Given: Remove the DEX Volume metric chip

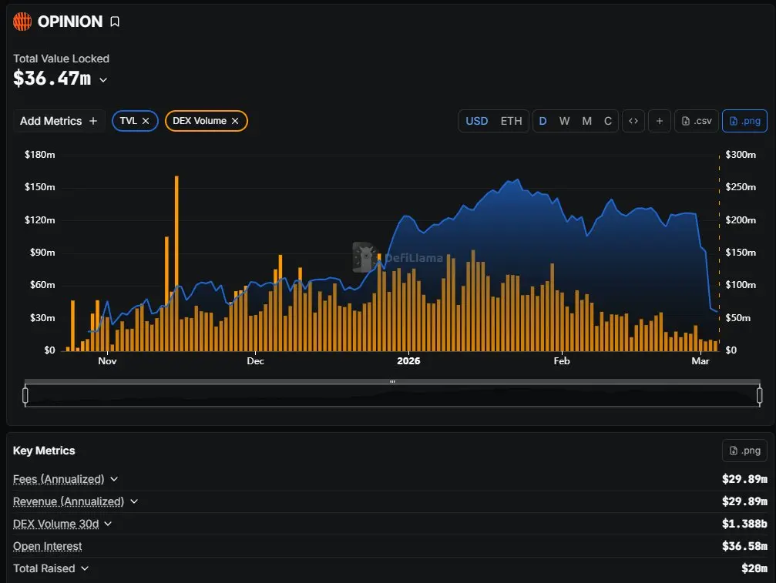Looking at the screenshot, I should pos(235,121).
